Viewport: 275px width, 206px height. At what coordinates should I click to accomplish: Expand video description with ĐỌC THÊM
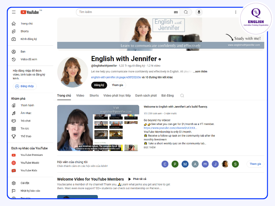pos(150,148)
